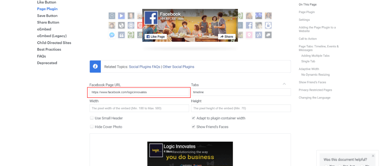Screen dimensions: 381x166
Task: Jump to Adding Multiple Tabs subsection
Action: pos(315,56)
